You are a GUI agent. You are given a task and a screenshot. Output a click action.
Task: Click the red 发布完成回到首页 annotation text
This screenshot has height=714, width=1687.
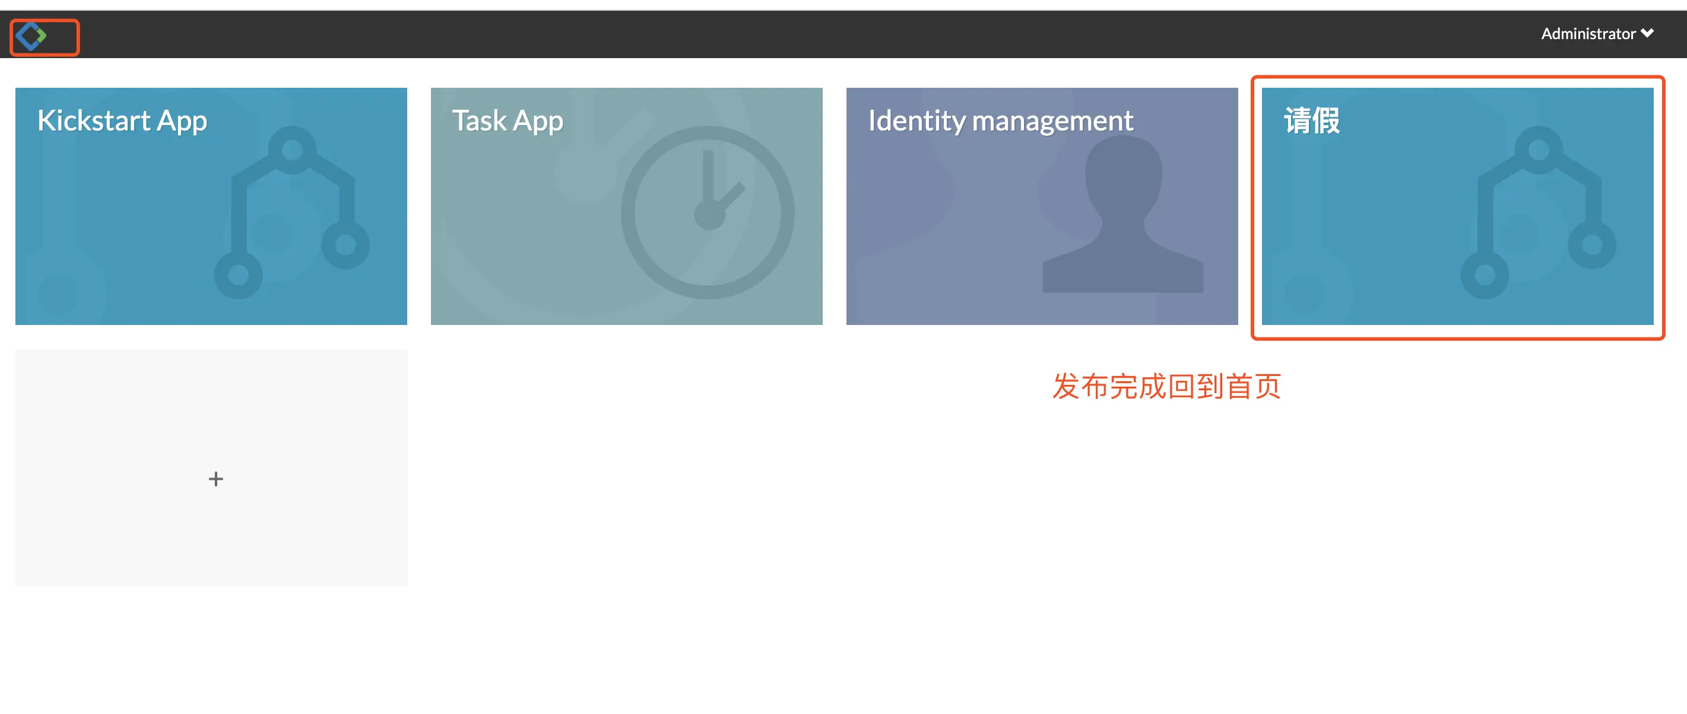(x=1166, y=386)
